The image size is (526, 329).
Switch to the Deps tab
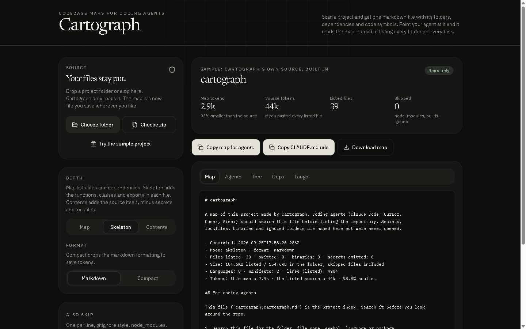[278, 177]
